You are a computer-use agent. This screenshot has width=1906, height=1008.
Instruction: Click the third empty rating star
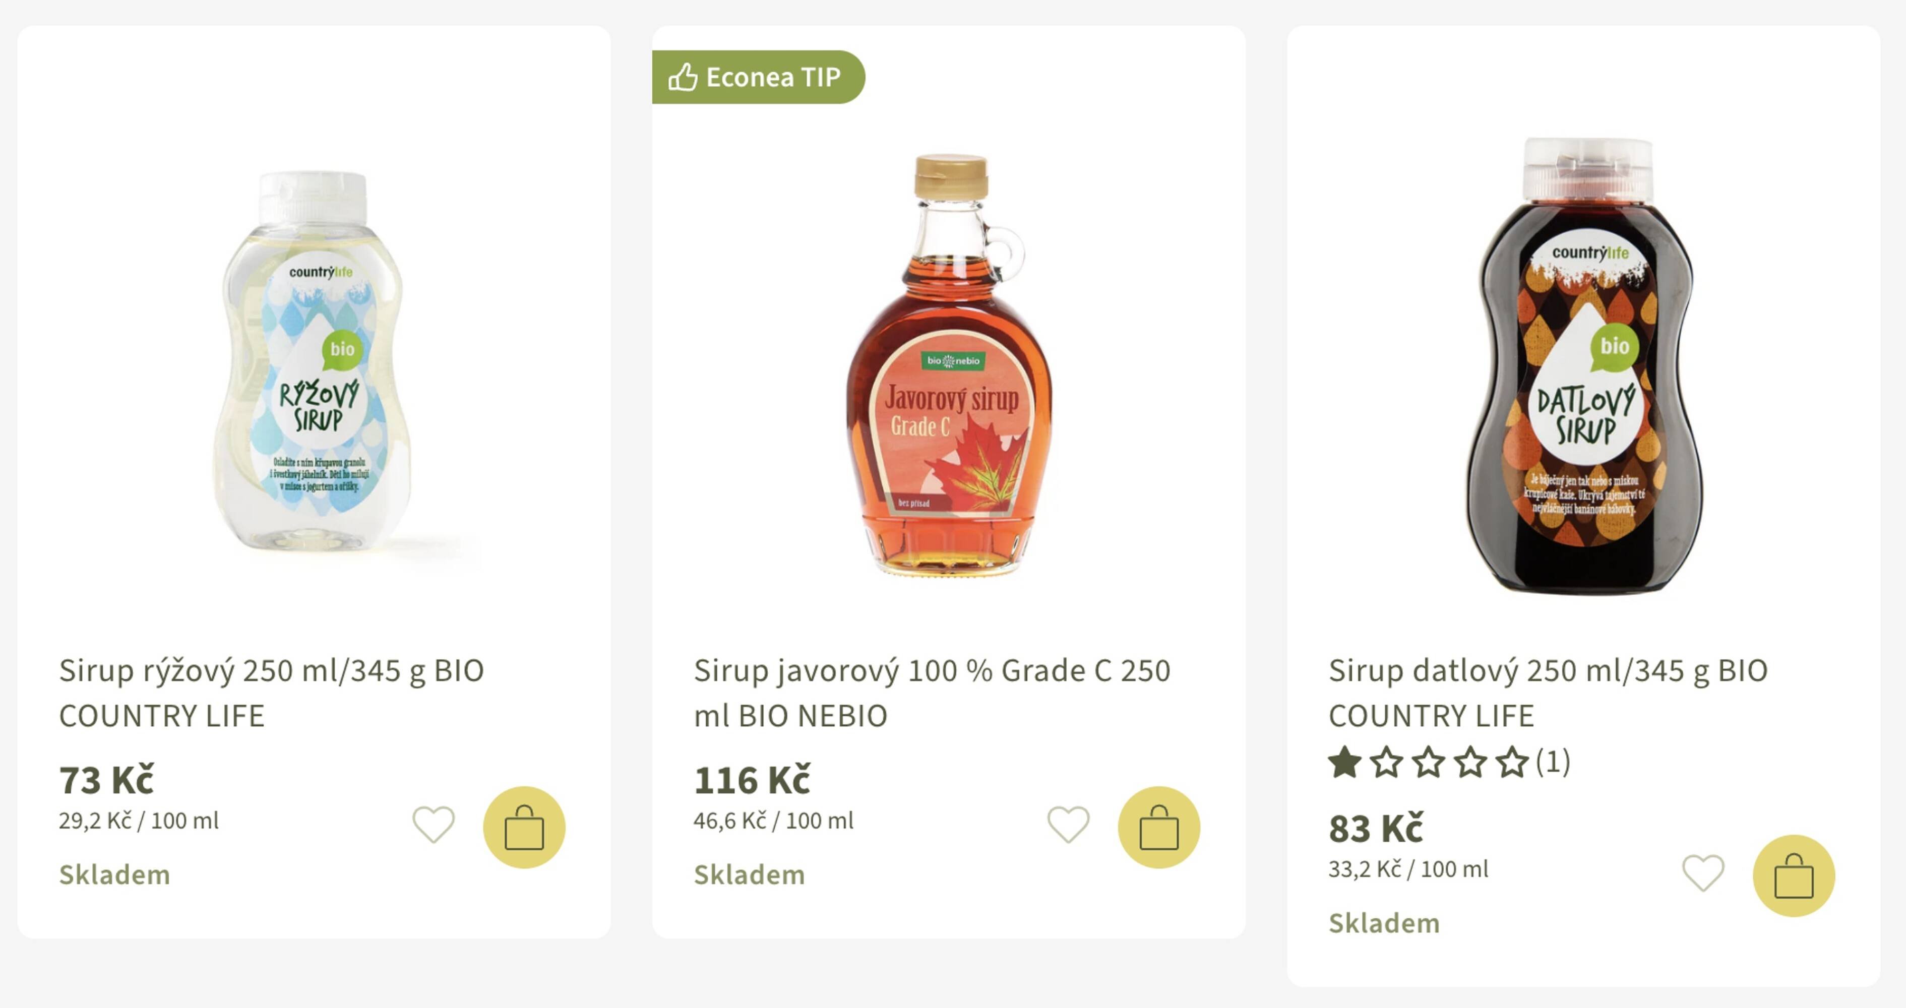pos(1428,763)
